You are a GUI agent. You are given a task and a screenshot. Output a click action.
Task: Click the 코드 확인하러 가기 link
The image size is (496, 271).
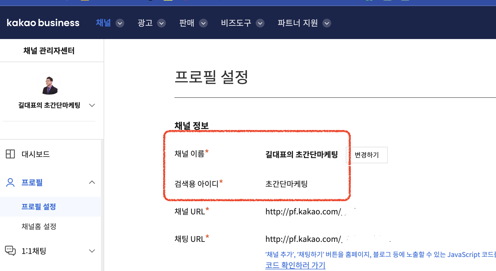(x=295, y=265)
